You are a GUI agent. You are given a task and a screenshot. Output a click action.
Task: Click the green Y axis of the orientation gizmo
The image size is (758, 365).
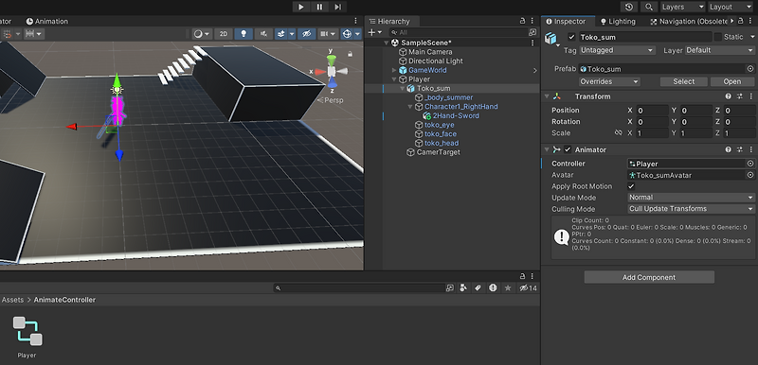pos(331,60)
